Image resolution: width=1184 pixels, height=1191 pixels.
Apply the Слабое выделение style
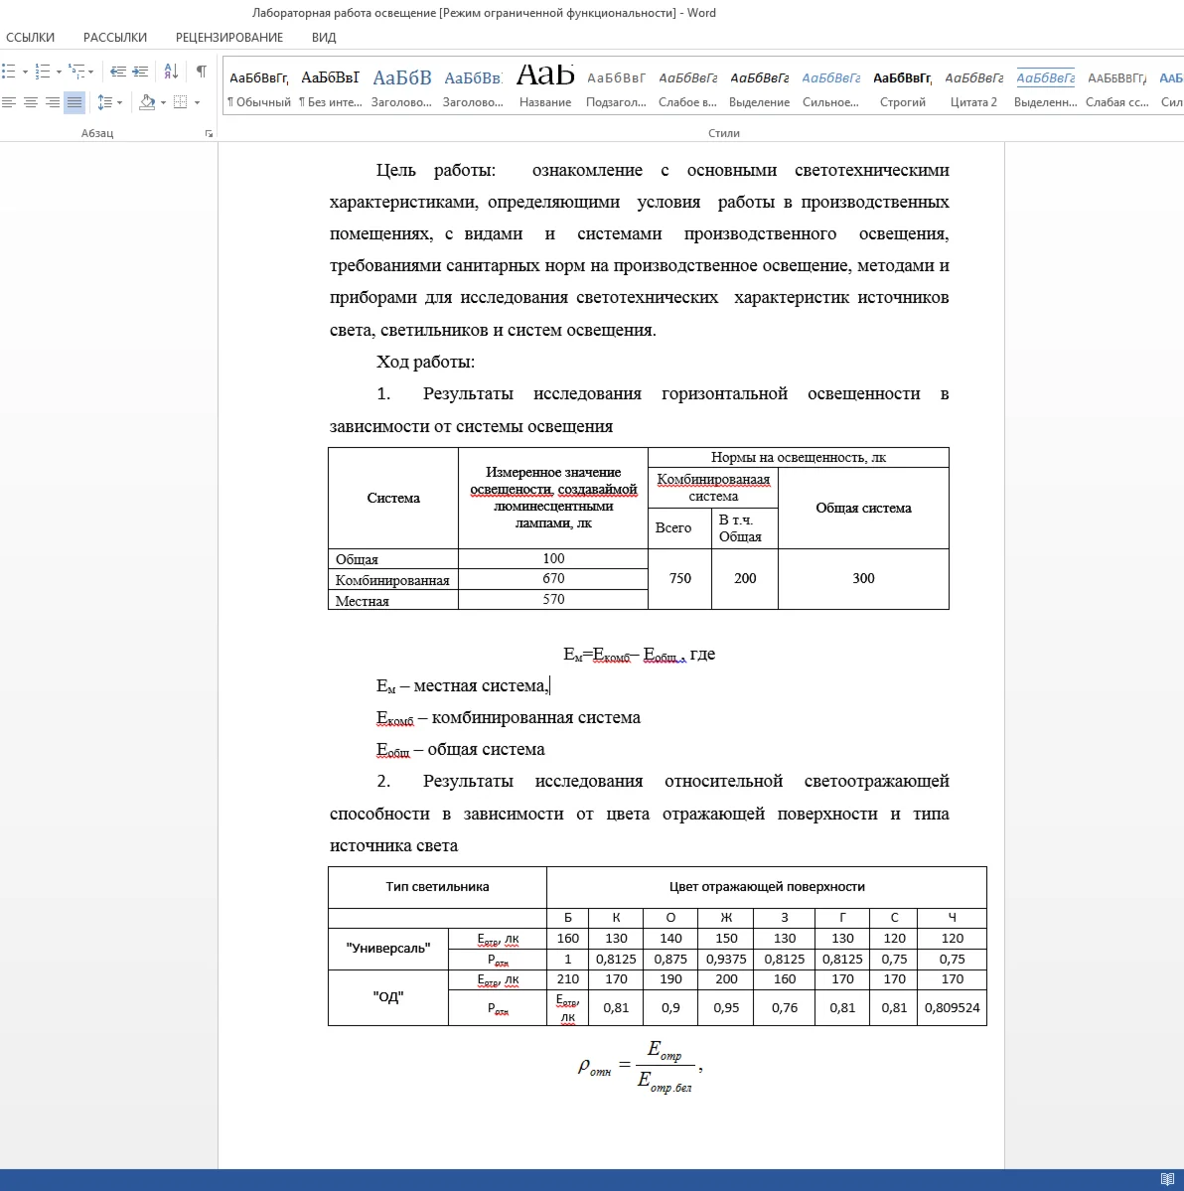coord(688,87)
